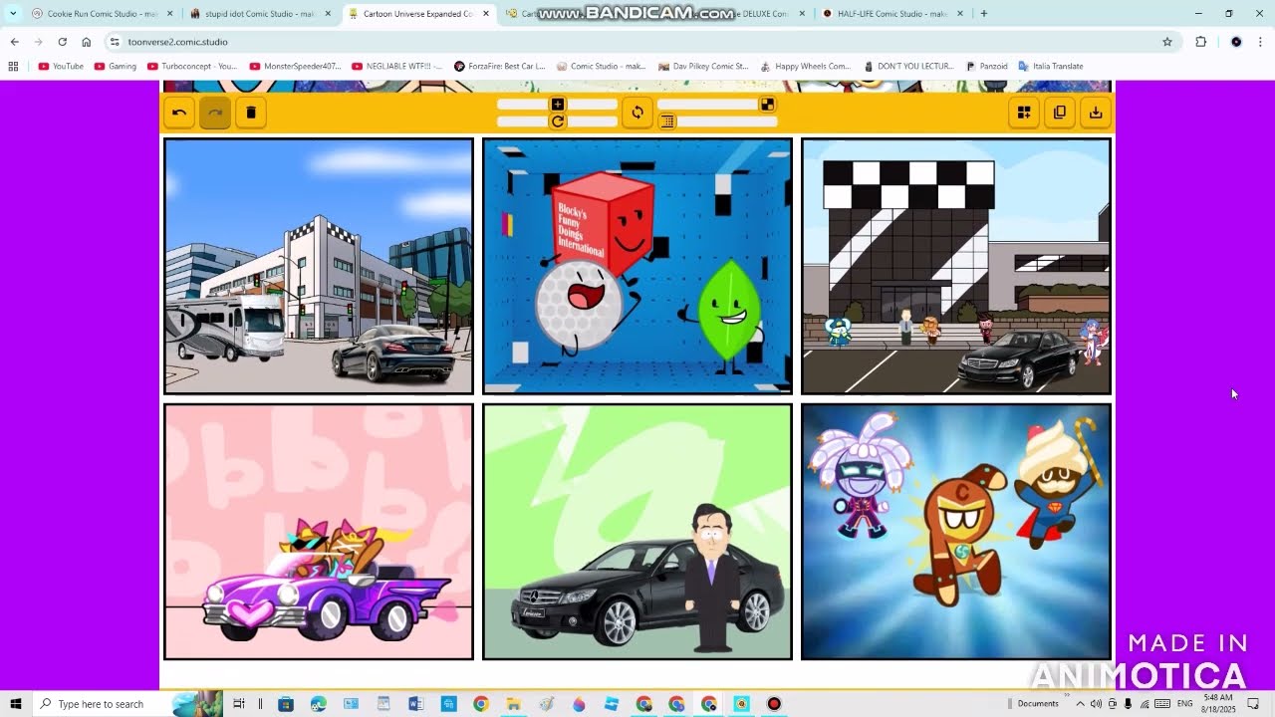Open the Panzoid bookmark
This screenshot has width=1275, height=717.
pyautogui.click(x=987, y=67)
